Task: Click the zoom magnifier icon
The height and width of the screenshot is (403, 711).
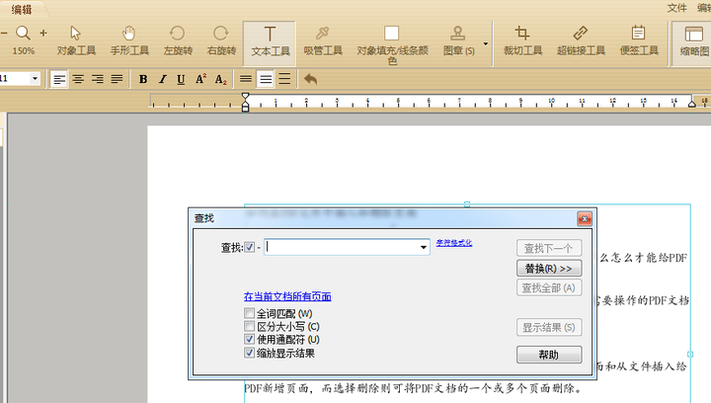Action: pos(23,34)
